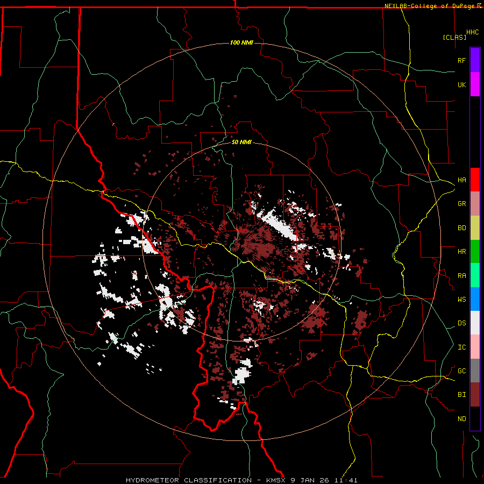
Task: Click the DS legend label
Action: coord(461,323)
